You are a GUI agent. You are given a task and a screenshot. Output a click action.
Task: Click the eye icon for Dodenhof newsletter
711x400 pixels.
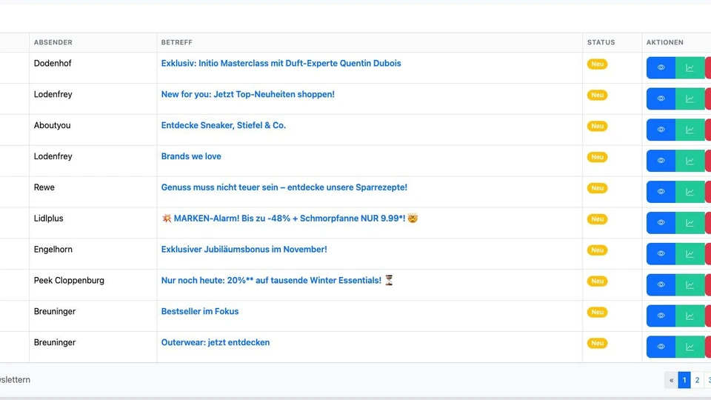tap(661, 67)
